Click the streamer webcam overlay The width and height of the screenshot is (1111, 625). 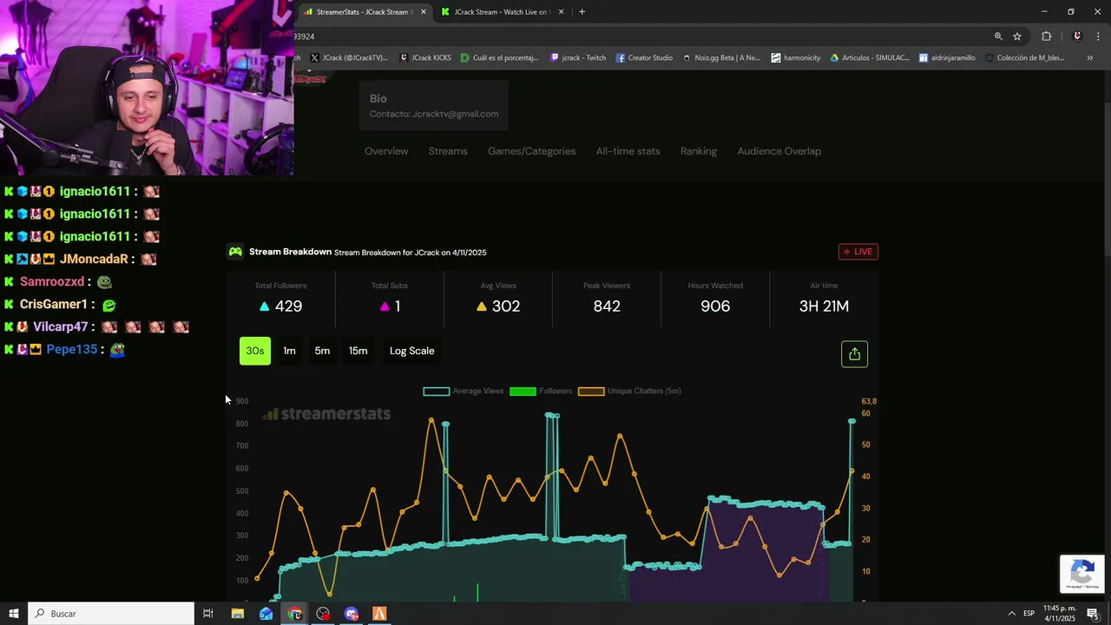[x=147, y=88]
